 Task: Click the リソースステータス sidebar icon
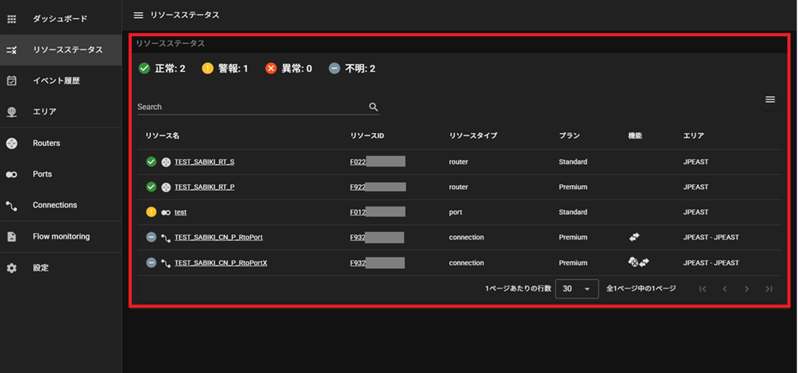[11, 50]
